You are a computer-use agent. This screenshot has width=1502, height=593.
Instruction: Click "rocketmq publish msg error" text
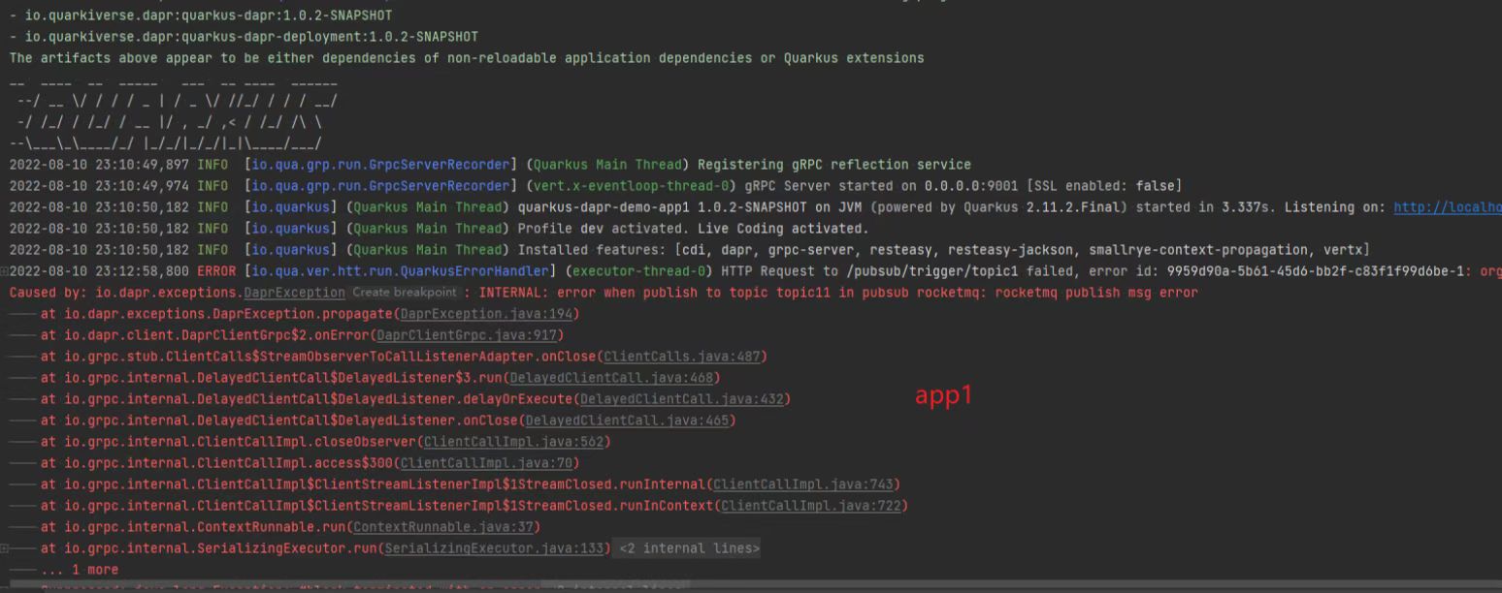point(1096,293)
